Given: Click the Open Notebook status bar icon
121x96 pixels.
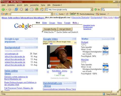Looking at the screenshot, I should [104, 94].
